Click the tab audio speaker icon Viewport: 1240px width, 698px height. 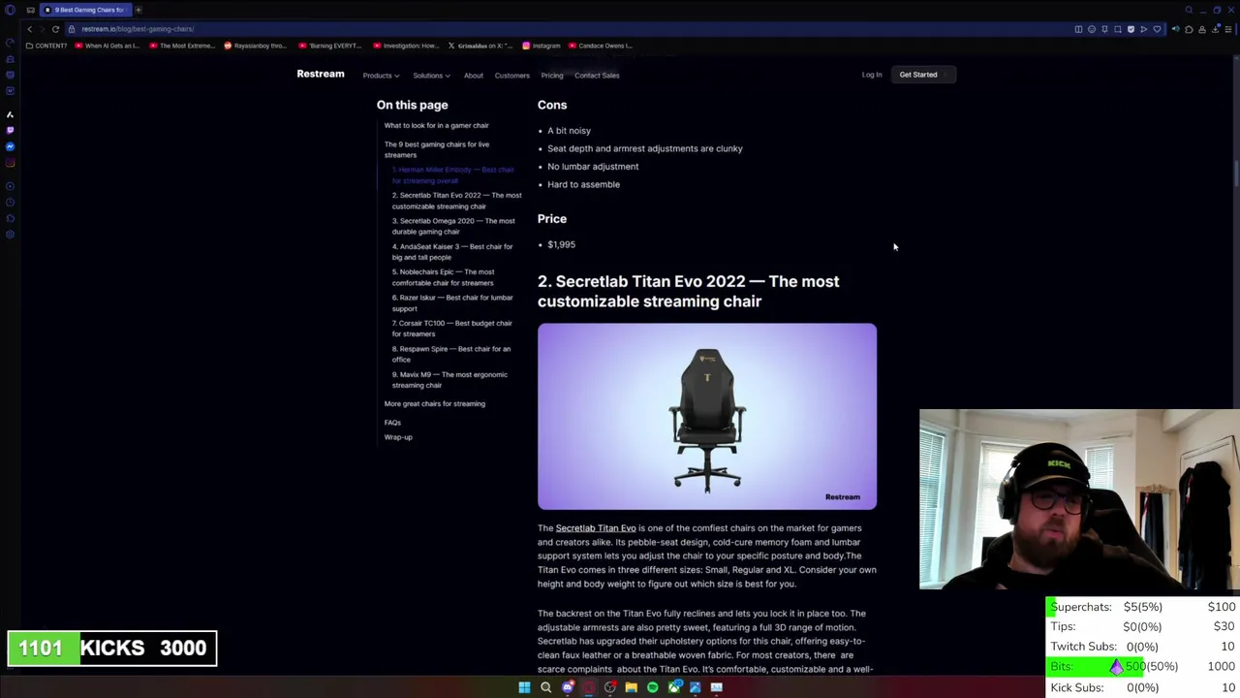click(1175, 29)
